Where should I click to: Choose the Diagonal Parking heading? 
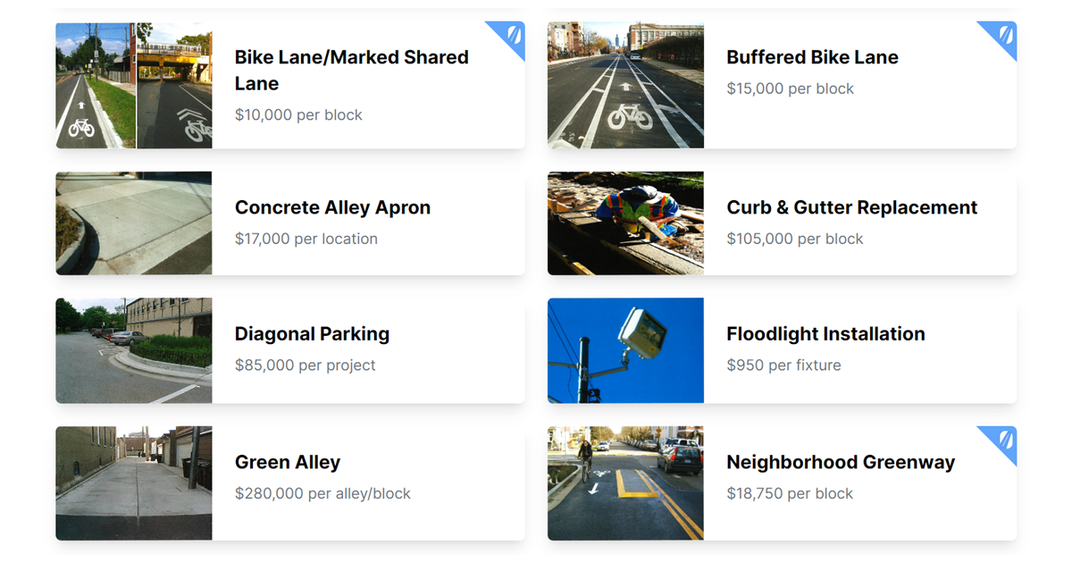click(x=312, y=334)
